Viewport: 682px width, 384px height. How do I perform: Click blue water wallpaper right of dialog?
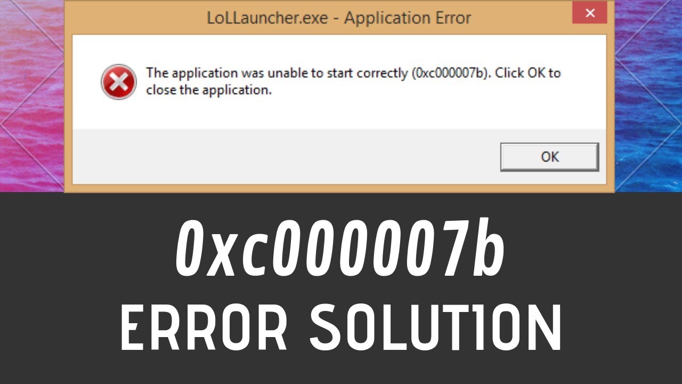pos(648,96)
